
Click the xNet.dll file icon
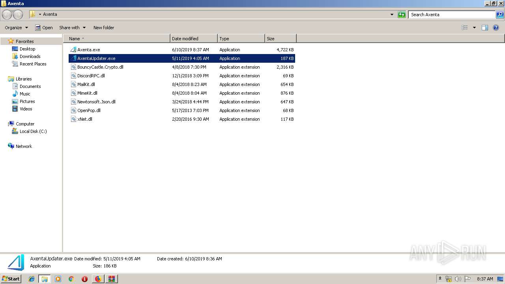pyautogui.click(x=73, y=119)
